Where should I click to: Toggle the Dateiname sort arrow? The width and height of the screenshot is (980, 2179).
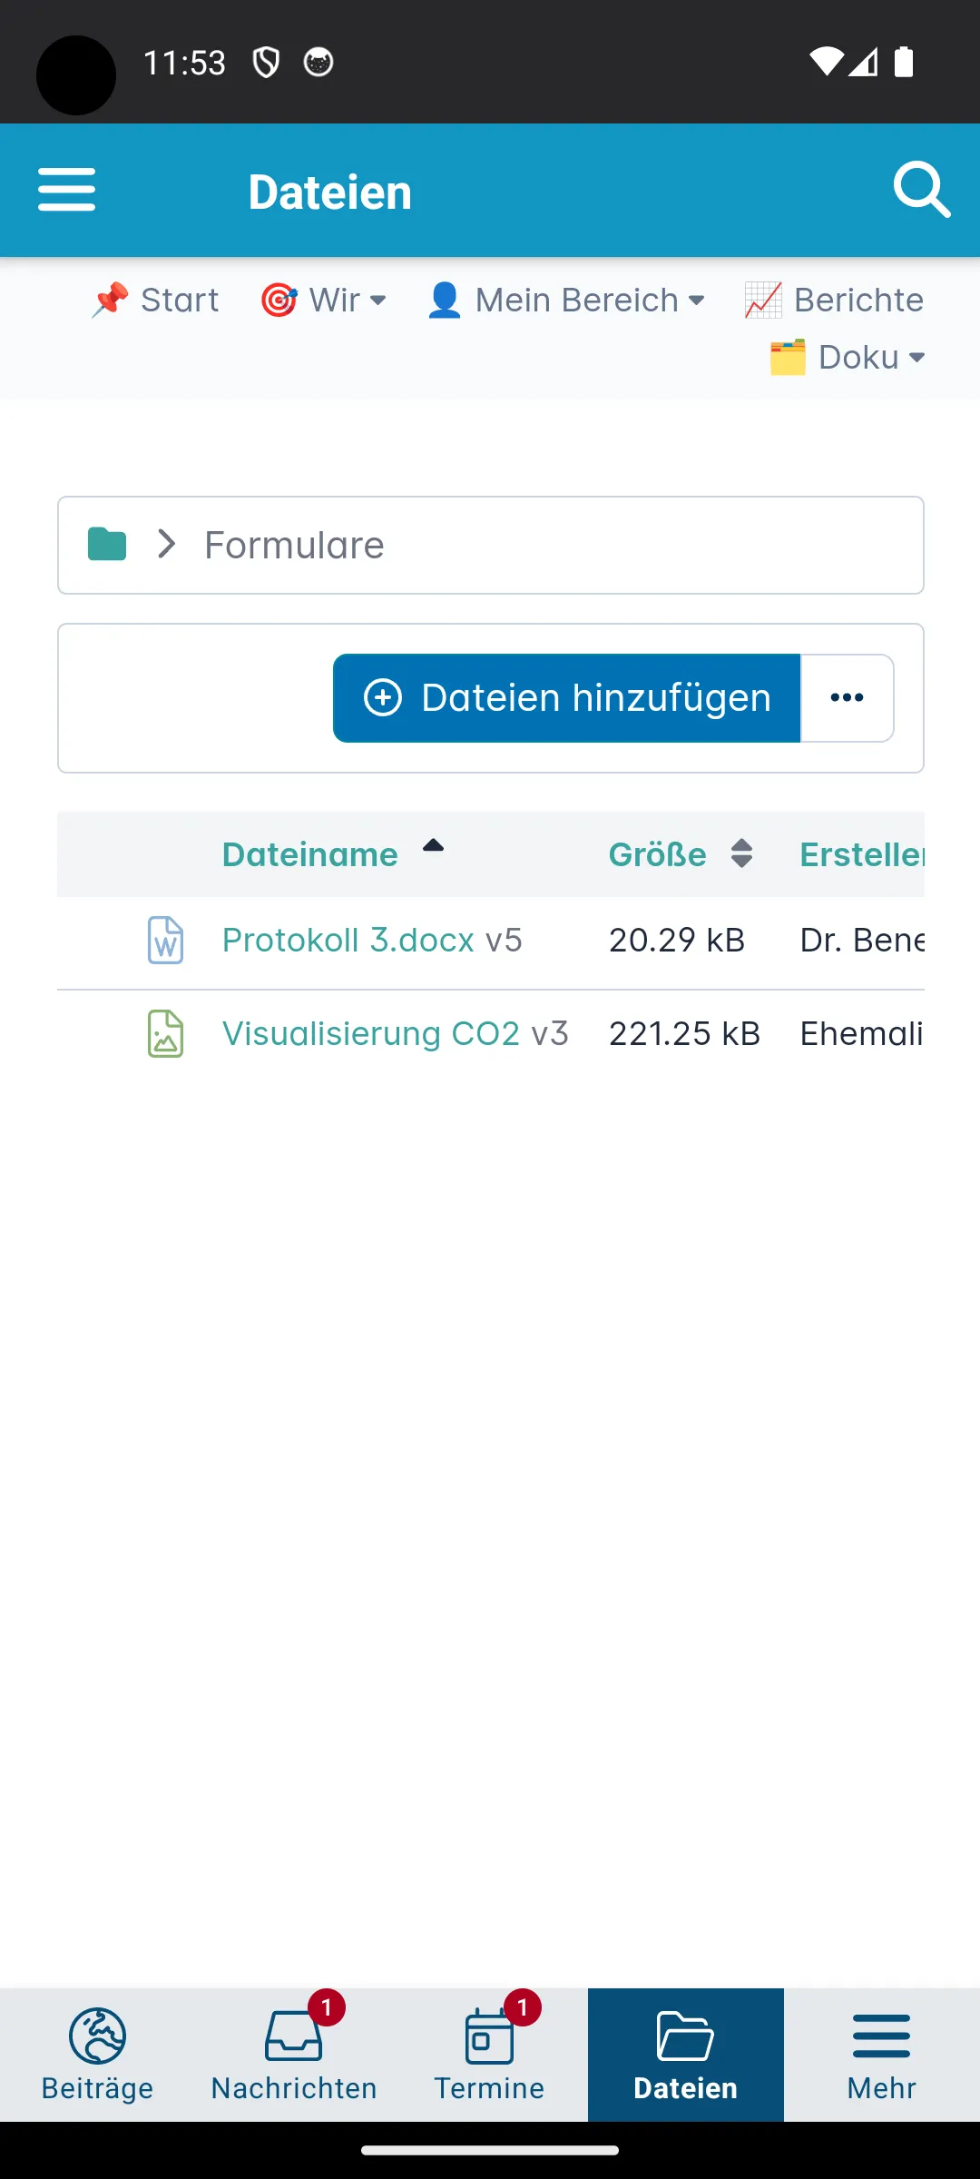click(433, 846)
